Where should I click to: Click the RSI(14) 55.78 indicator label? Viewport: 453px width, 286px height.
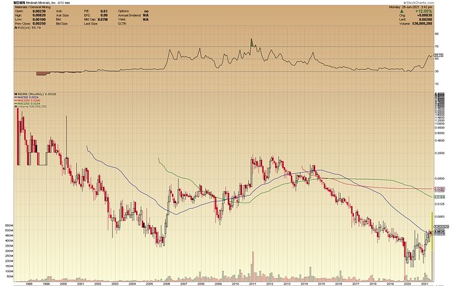point(28,28)
